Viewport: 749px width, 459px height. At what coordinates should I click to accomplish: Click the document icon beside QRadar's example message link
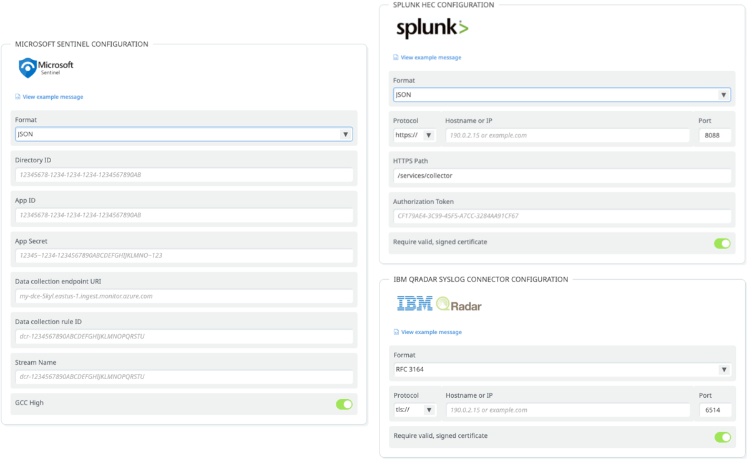click(x=395, y=332)
